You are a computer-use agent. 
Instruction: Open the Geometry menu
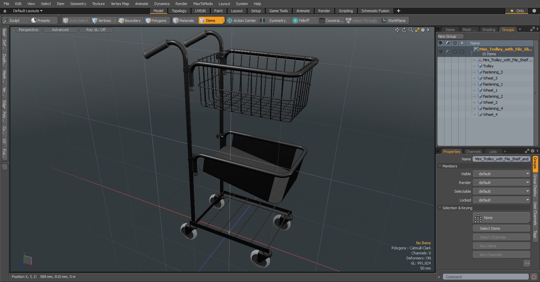pos(78,4)
